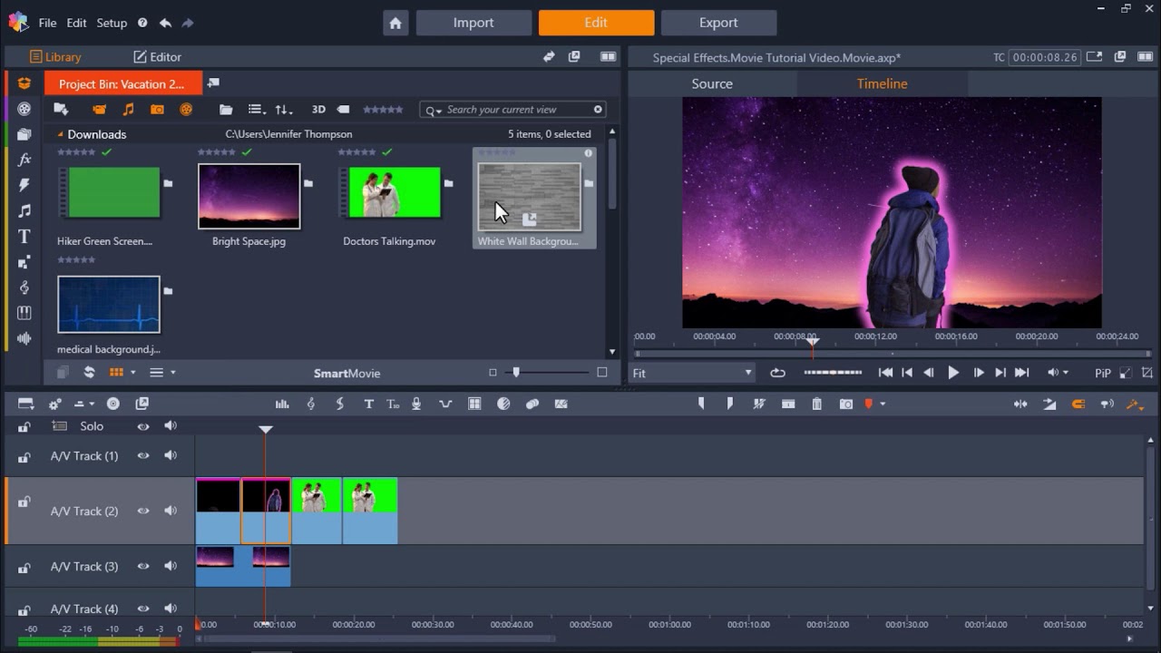The width and height of the screenshot is (1161, 653).
Task: Open search options dropdown in search box
Action: [x=434, y=111]
